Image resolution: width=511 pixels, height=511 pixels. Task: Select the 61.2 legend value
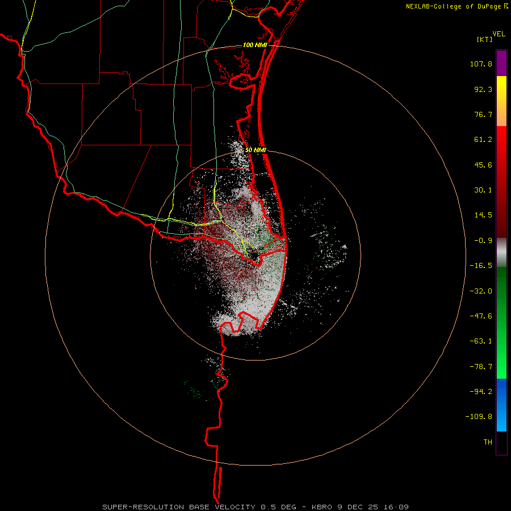pyautogui.click(x=483, y=140)
